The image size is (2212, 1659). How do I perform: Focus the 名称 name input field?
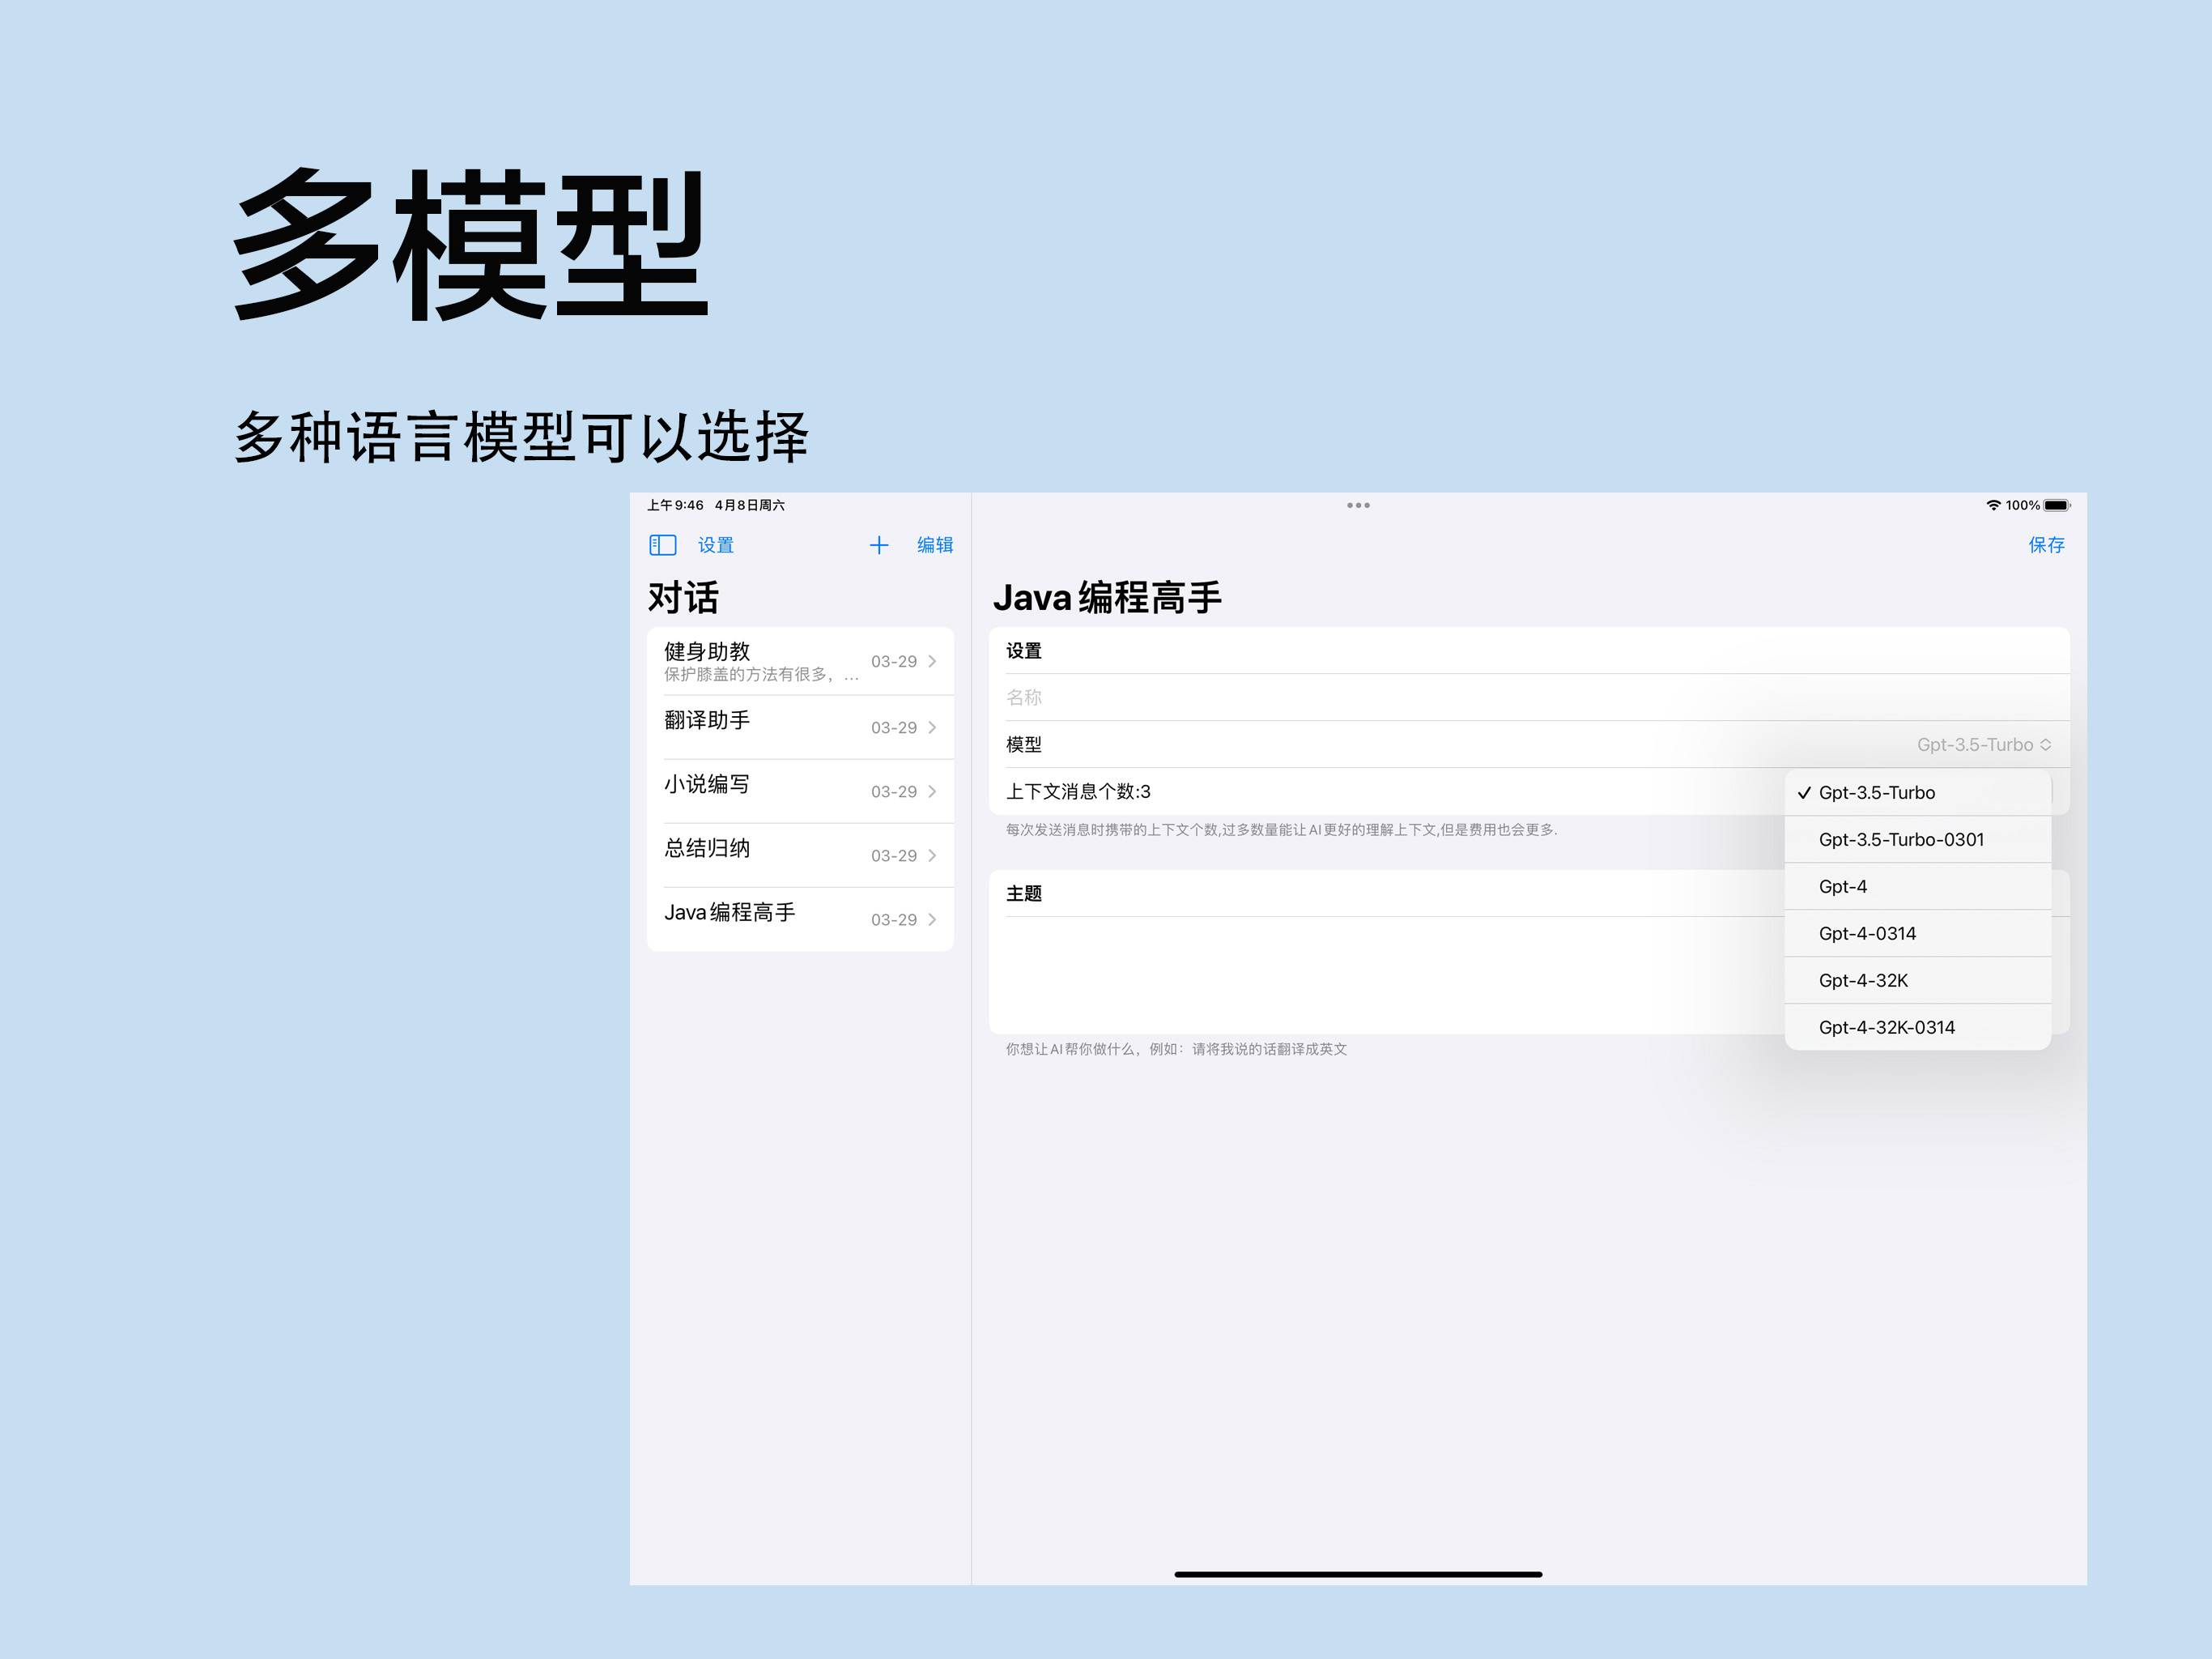pos(1528,697)
